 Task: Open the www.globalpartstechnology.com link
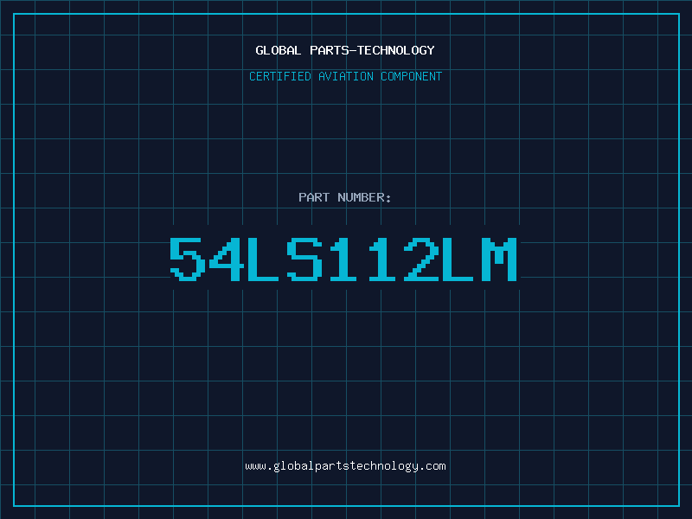pyautogui.click(x=345, y=466)
